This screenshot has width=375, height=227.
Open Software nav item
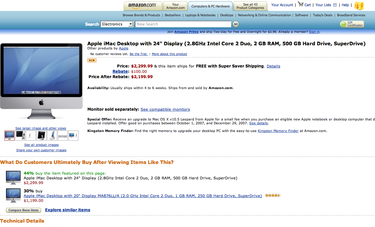pyautogui.click(x=301, y=15)
